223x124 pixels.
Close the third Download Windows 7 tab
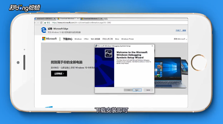pyautogui.click(x=101, y=19)
